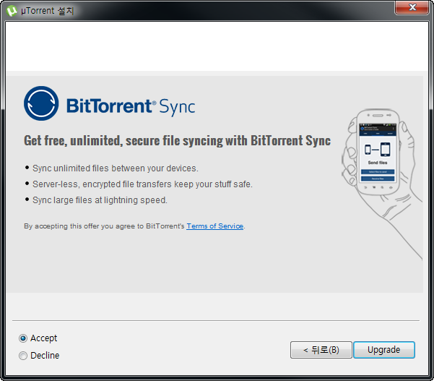Click the phone-in-hand illustration

tap(382, 183)
